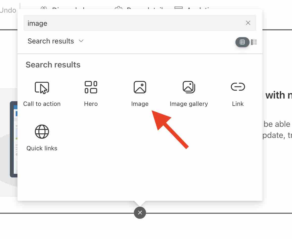Viewport: 292px width, 239px height.
Task: Close the web part picker
Action: 140,212
